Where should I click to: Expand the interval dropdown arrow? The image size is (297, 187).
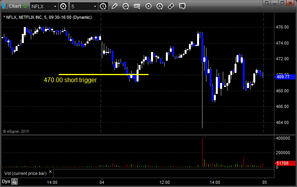tap(95, 6)
